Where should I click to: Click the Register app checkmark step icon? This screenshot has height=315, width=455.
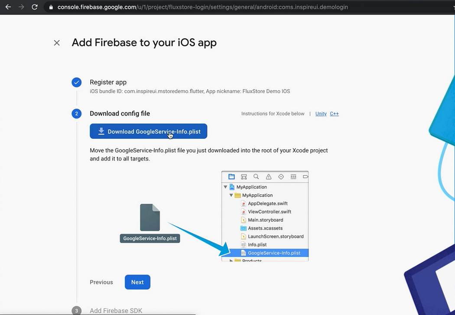click(77, 82)
